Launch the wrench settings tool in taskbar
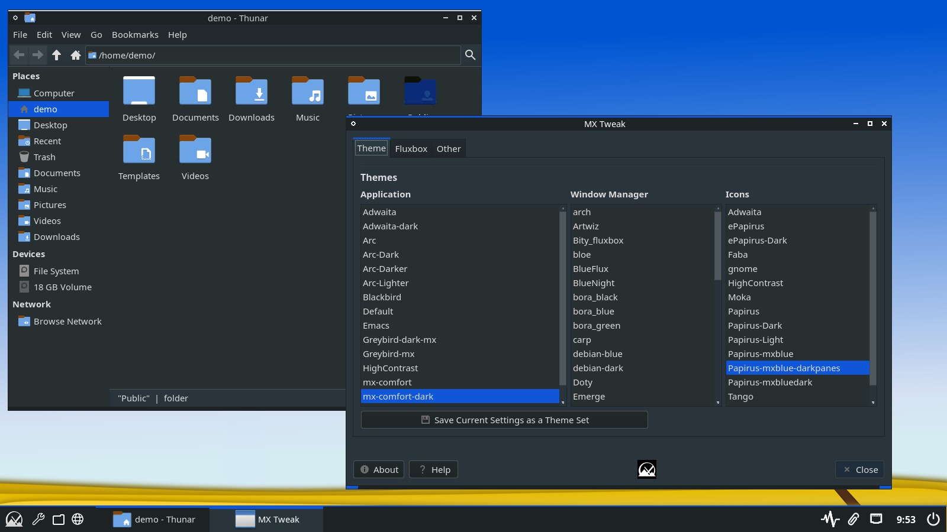The image size is (947, 532). (38, 519)
